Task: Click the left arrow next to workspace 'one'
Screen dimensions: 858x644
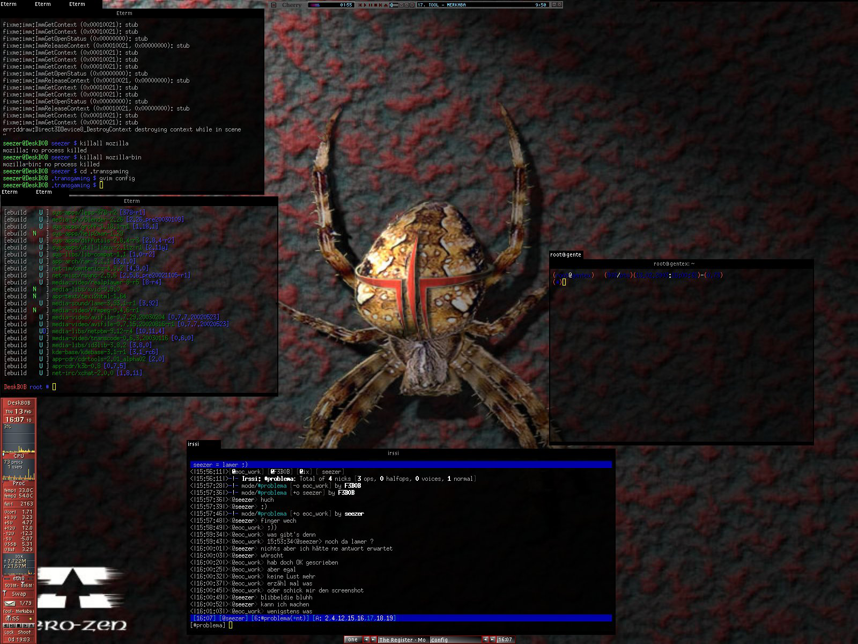Action: click(366, 640)
